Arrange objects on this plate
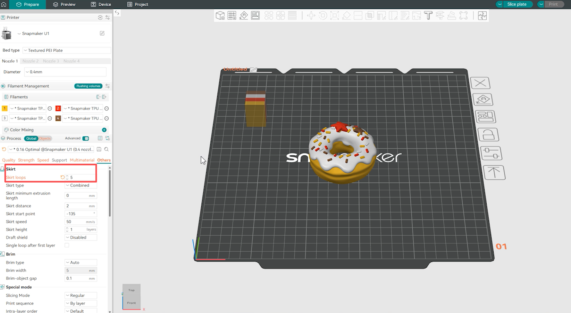This screenshot has height=313, width=571. coord(485,117)
